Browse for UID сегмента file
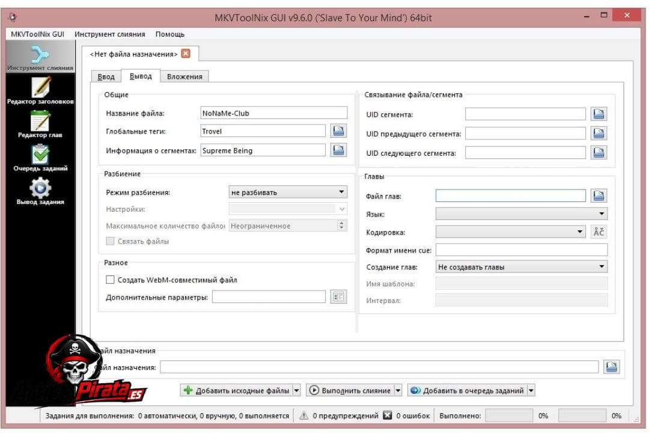The height and width of the screenshot is (433, 649). tap(599, 114)
